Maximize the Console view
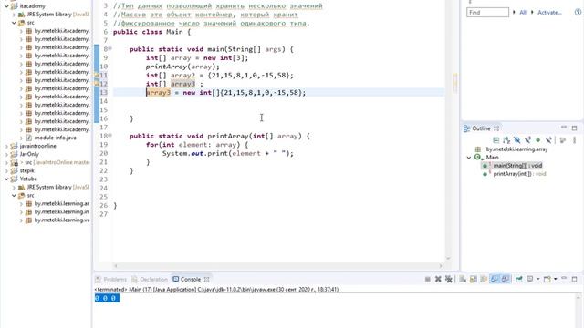 (x=575, y=279)
